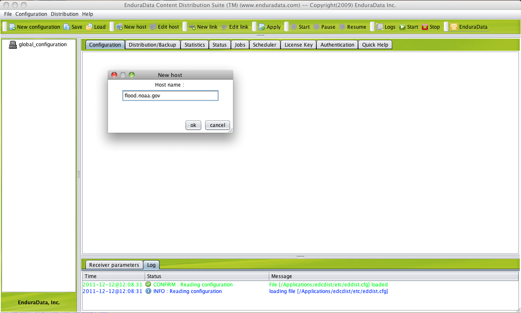Click the greyed Start distribution icon
The image size is (521, 313).
coord(294,27)
